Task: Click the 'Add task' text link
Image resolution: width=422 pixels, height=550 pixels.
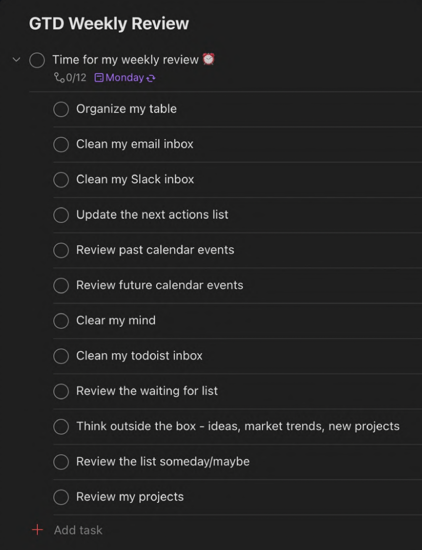Action: click(78, 530)
